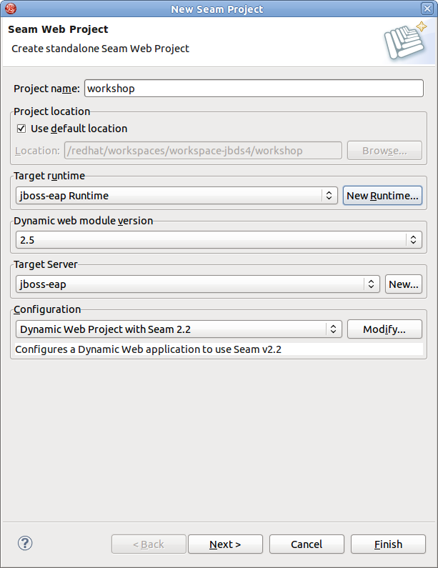Go to the Next wizard page

coord(225,544)
